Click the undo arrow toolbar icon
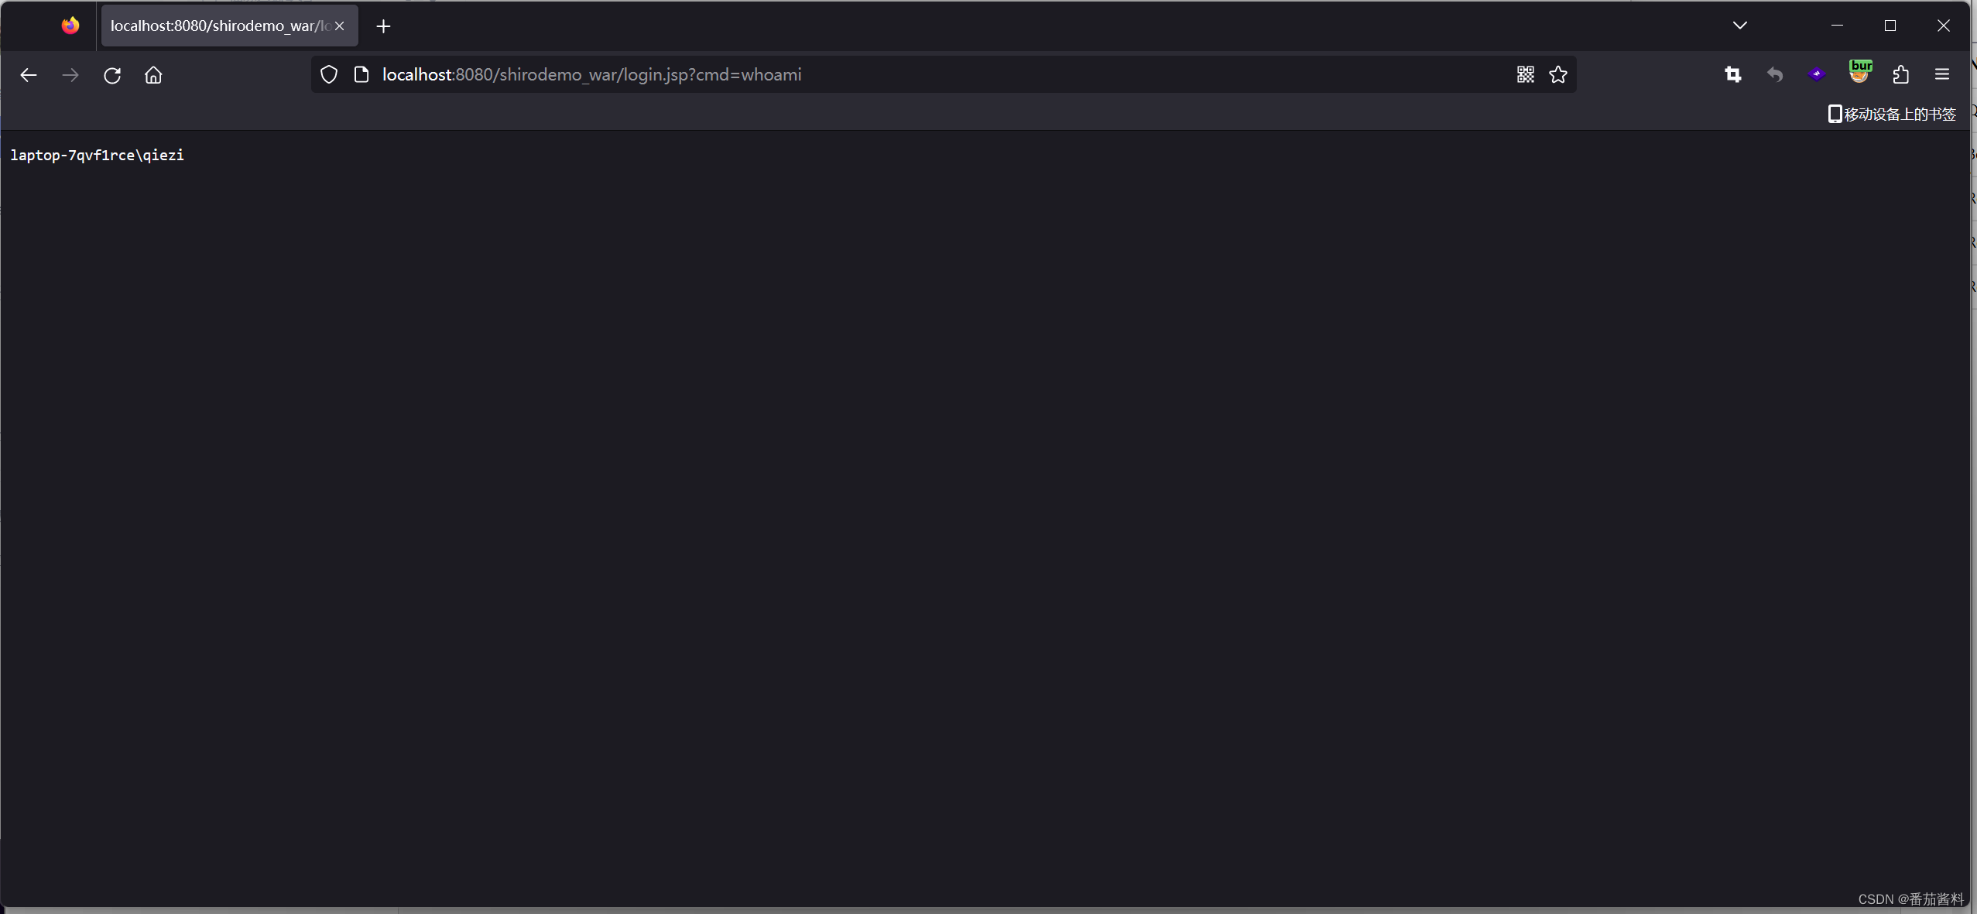 tap(1775, 75)
